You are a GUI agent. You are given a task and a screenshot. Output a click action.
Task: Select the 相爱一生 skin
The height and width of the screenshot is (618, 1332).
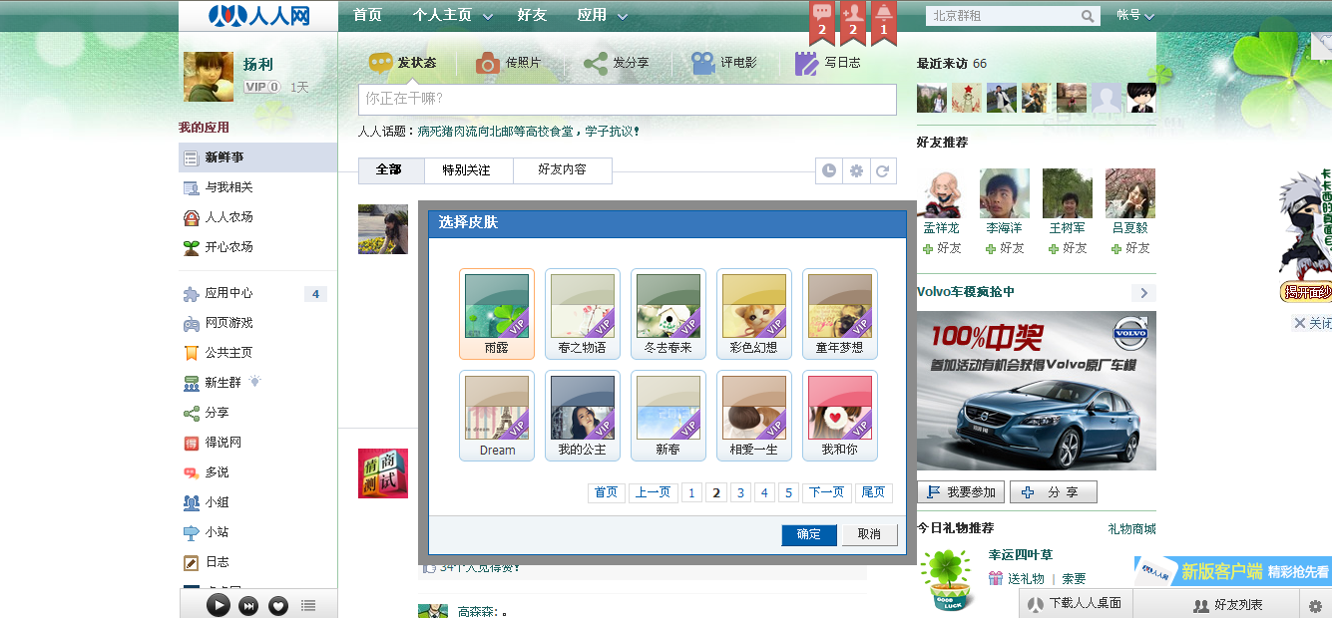(x=754, y=416)
